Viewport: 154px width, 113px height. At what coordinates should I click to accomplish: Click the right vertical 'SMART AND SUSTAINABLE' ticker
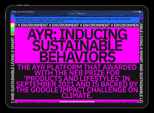point(141,63)
